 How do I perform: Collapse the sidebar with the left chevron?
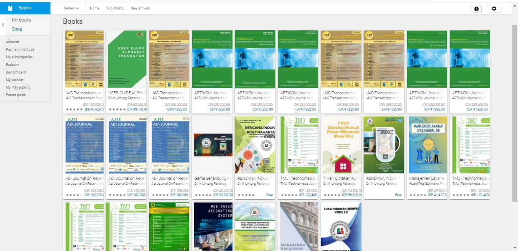click(x=3, y=25)
